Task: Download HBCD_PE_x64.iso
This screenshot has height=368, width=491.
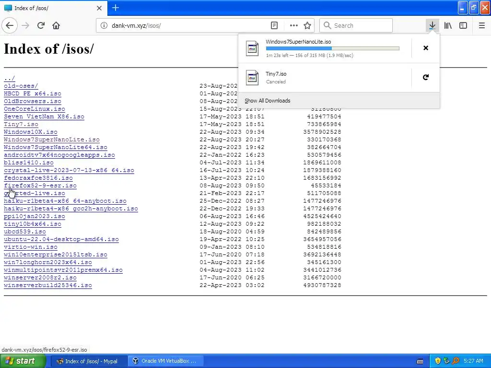Action: point(33,93)
